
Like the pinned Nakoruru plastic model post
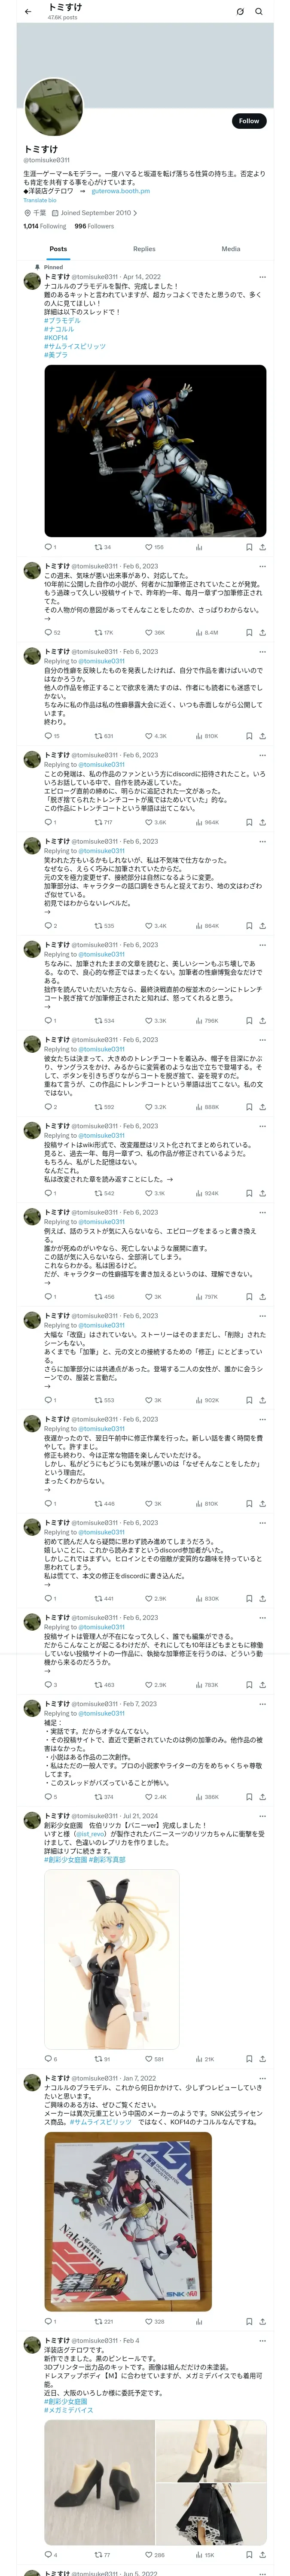point(149,547)
